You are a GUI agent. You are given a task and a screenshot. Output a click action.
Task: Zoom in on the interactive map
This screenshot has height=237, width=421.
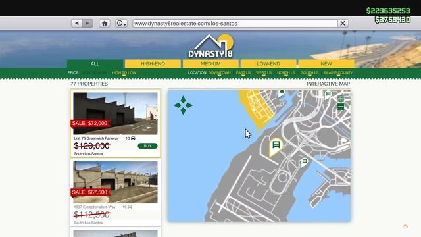[341, 99]
